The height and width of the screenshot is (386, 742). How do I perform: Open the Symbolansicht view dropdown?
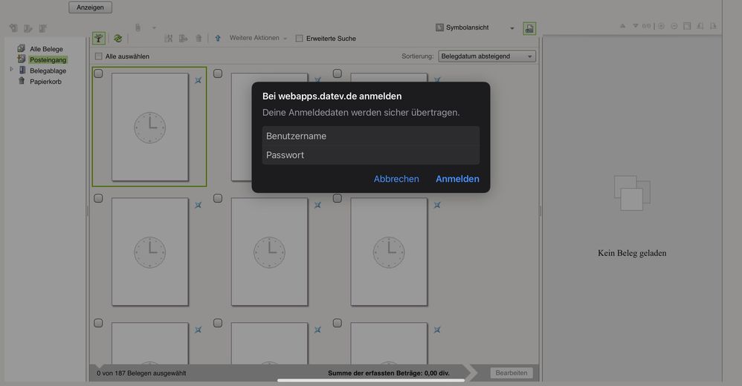(474, 27)
